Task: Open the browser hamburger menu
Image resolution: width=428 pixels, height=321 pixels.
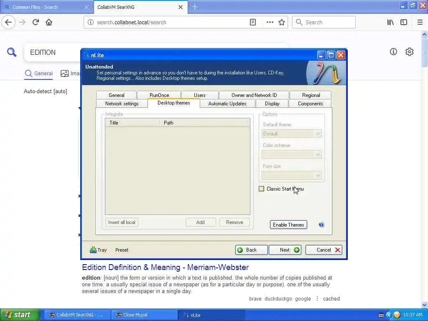Action: pyautogui.click(x=420, y=23)
